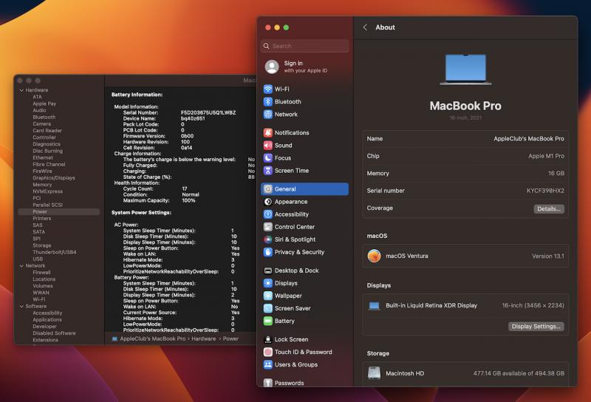Viewport: 591px width, 402px height.
Task: Select Thunderbolt/USB4 in System Information sidebar
Action: point(54,252)
